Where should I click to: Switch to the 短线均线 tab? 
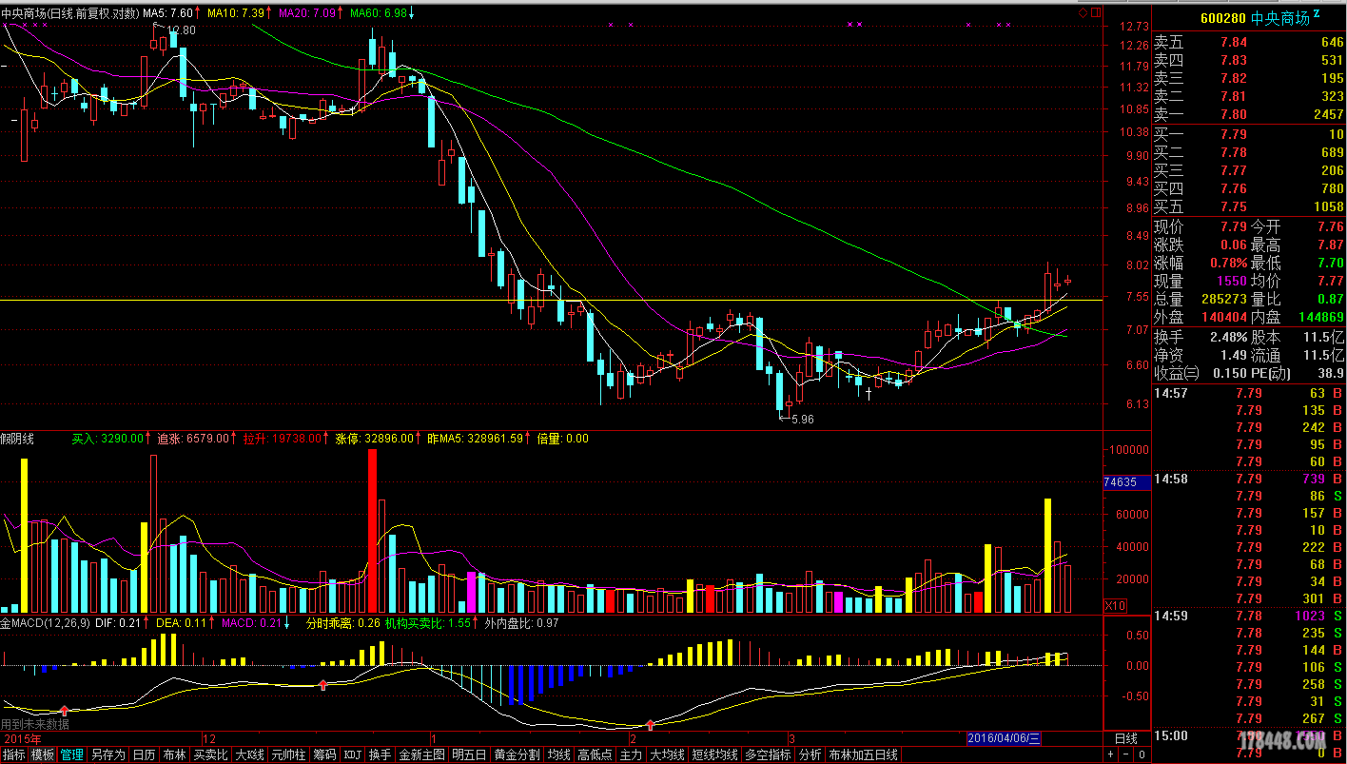pos(715,754)
